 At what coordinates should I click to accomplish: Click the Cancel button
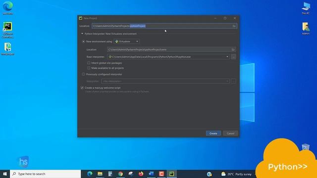pos(230,133)
